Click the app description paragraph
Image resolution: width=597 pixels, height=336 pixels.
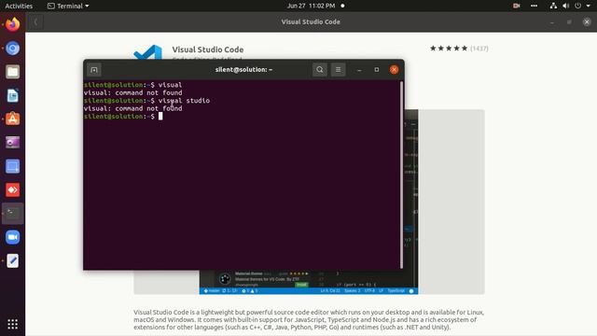pyautogui.click(x=309, y=319)
